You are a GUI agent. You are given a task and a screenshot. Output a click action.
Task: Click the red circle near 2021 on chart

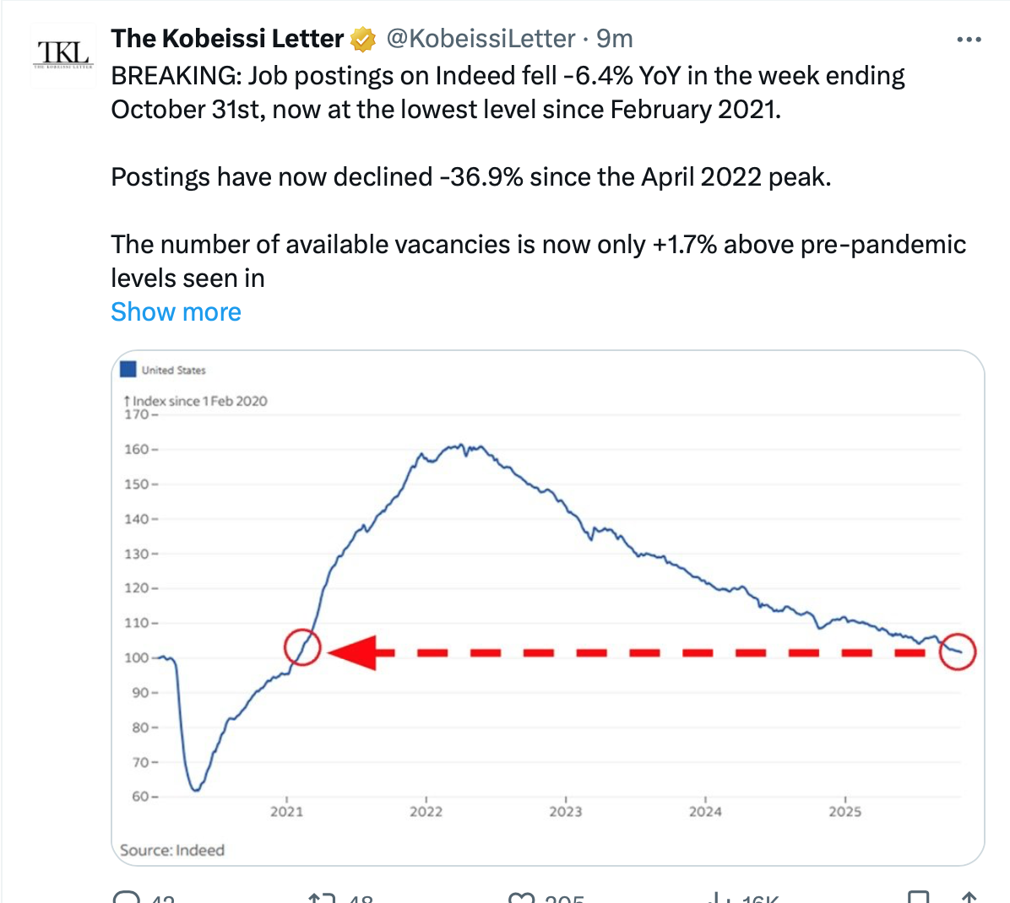(302, 647)
